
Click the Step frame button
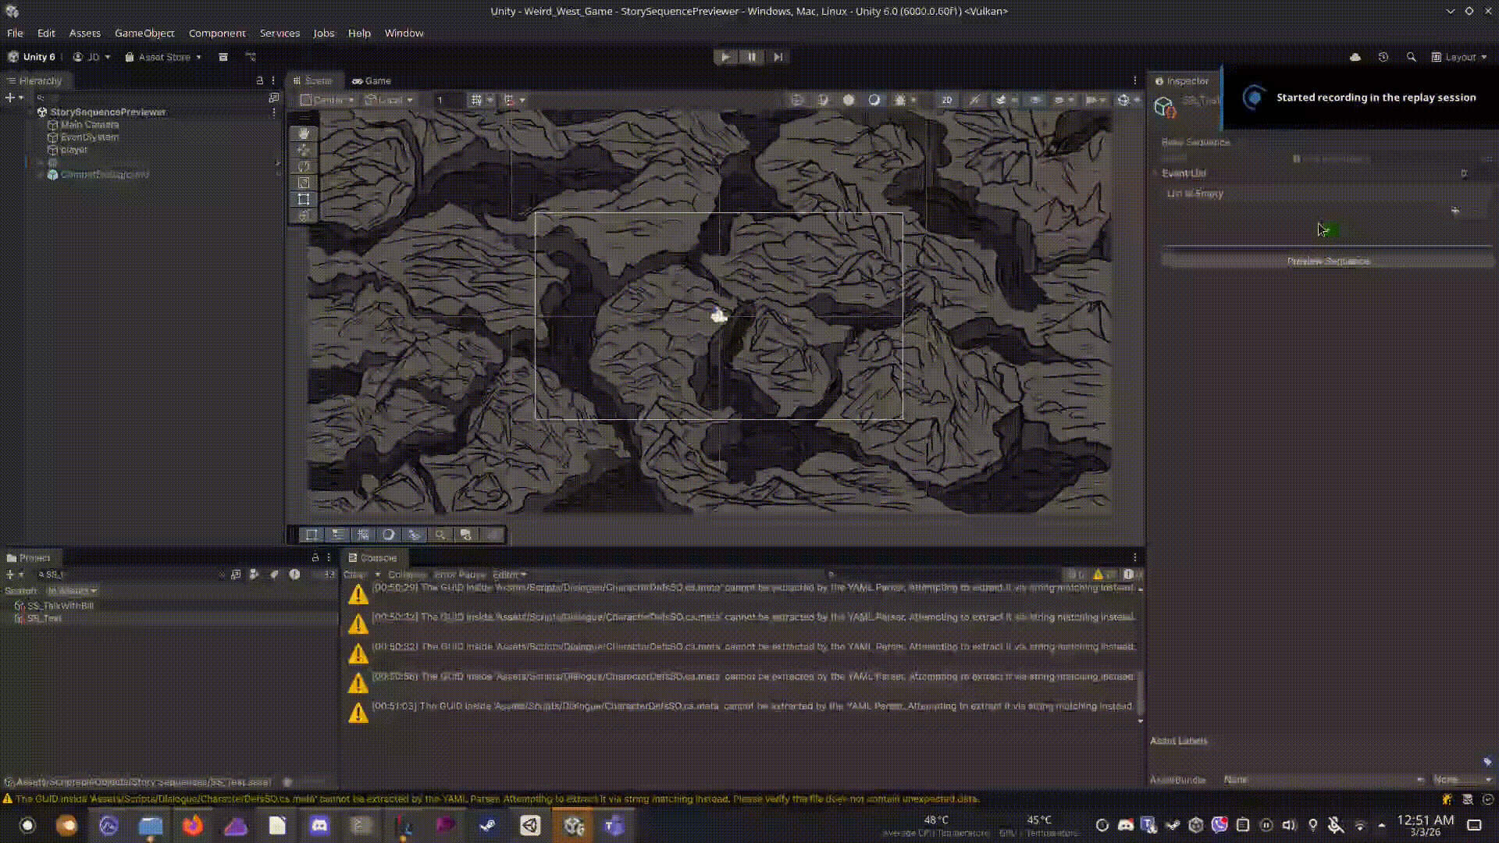pos(778,57)
